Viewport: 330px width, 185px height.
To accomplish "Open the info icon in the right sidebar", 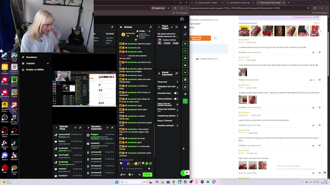I will pyautogui.click(x=185, y=27).
